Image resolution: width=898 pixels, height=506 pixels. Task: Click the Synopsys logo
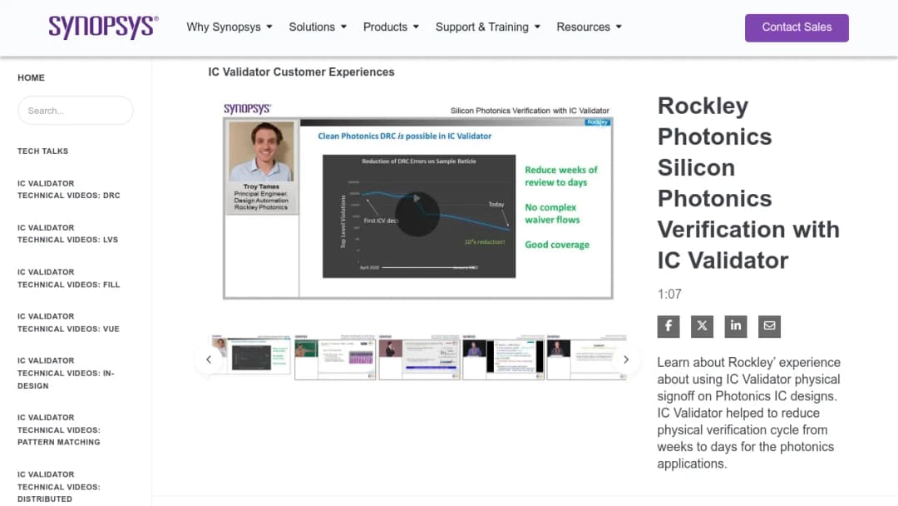[103, 27]
